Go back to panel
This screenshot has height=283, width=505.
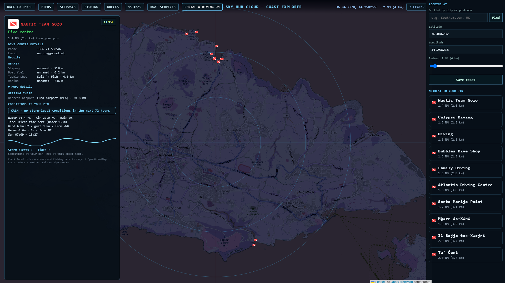click(20, 7)
